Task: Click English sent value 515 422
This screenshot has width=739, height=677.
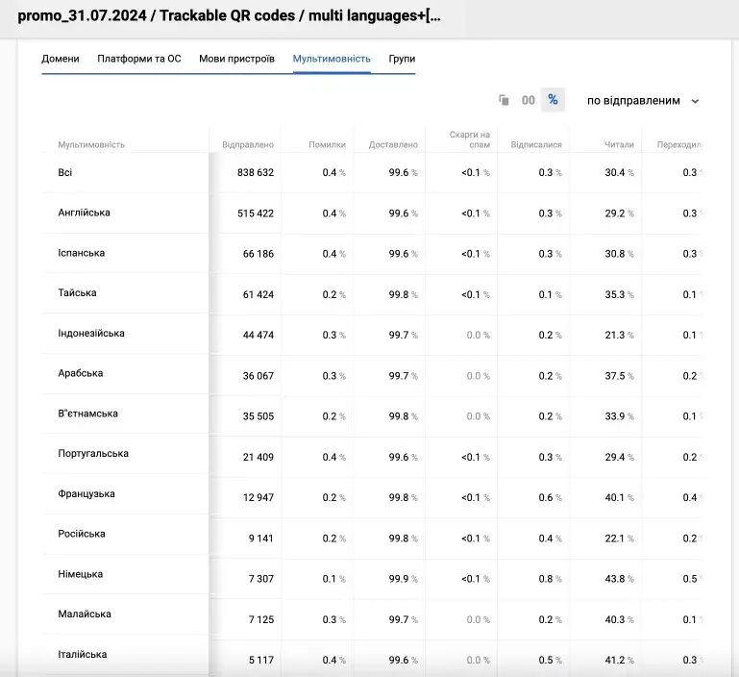Action: click(256, 213)
